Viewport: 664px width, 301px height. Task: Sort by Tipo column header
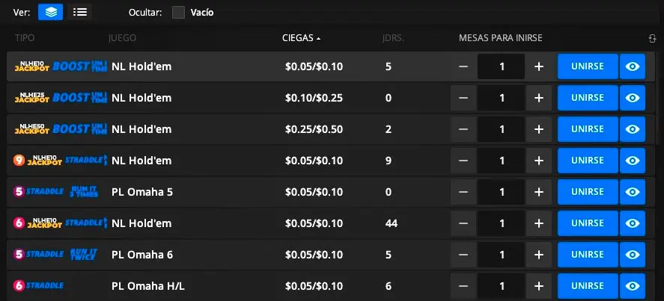tap(25, 37)
